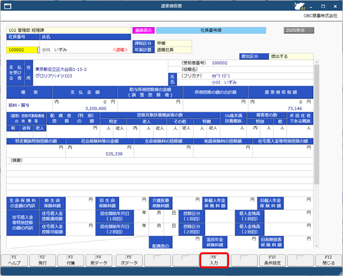Click the F3 付箋 button

pos(71,260)
